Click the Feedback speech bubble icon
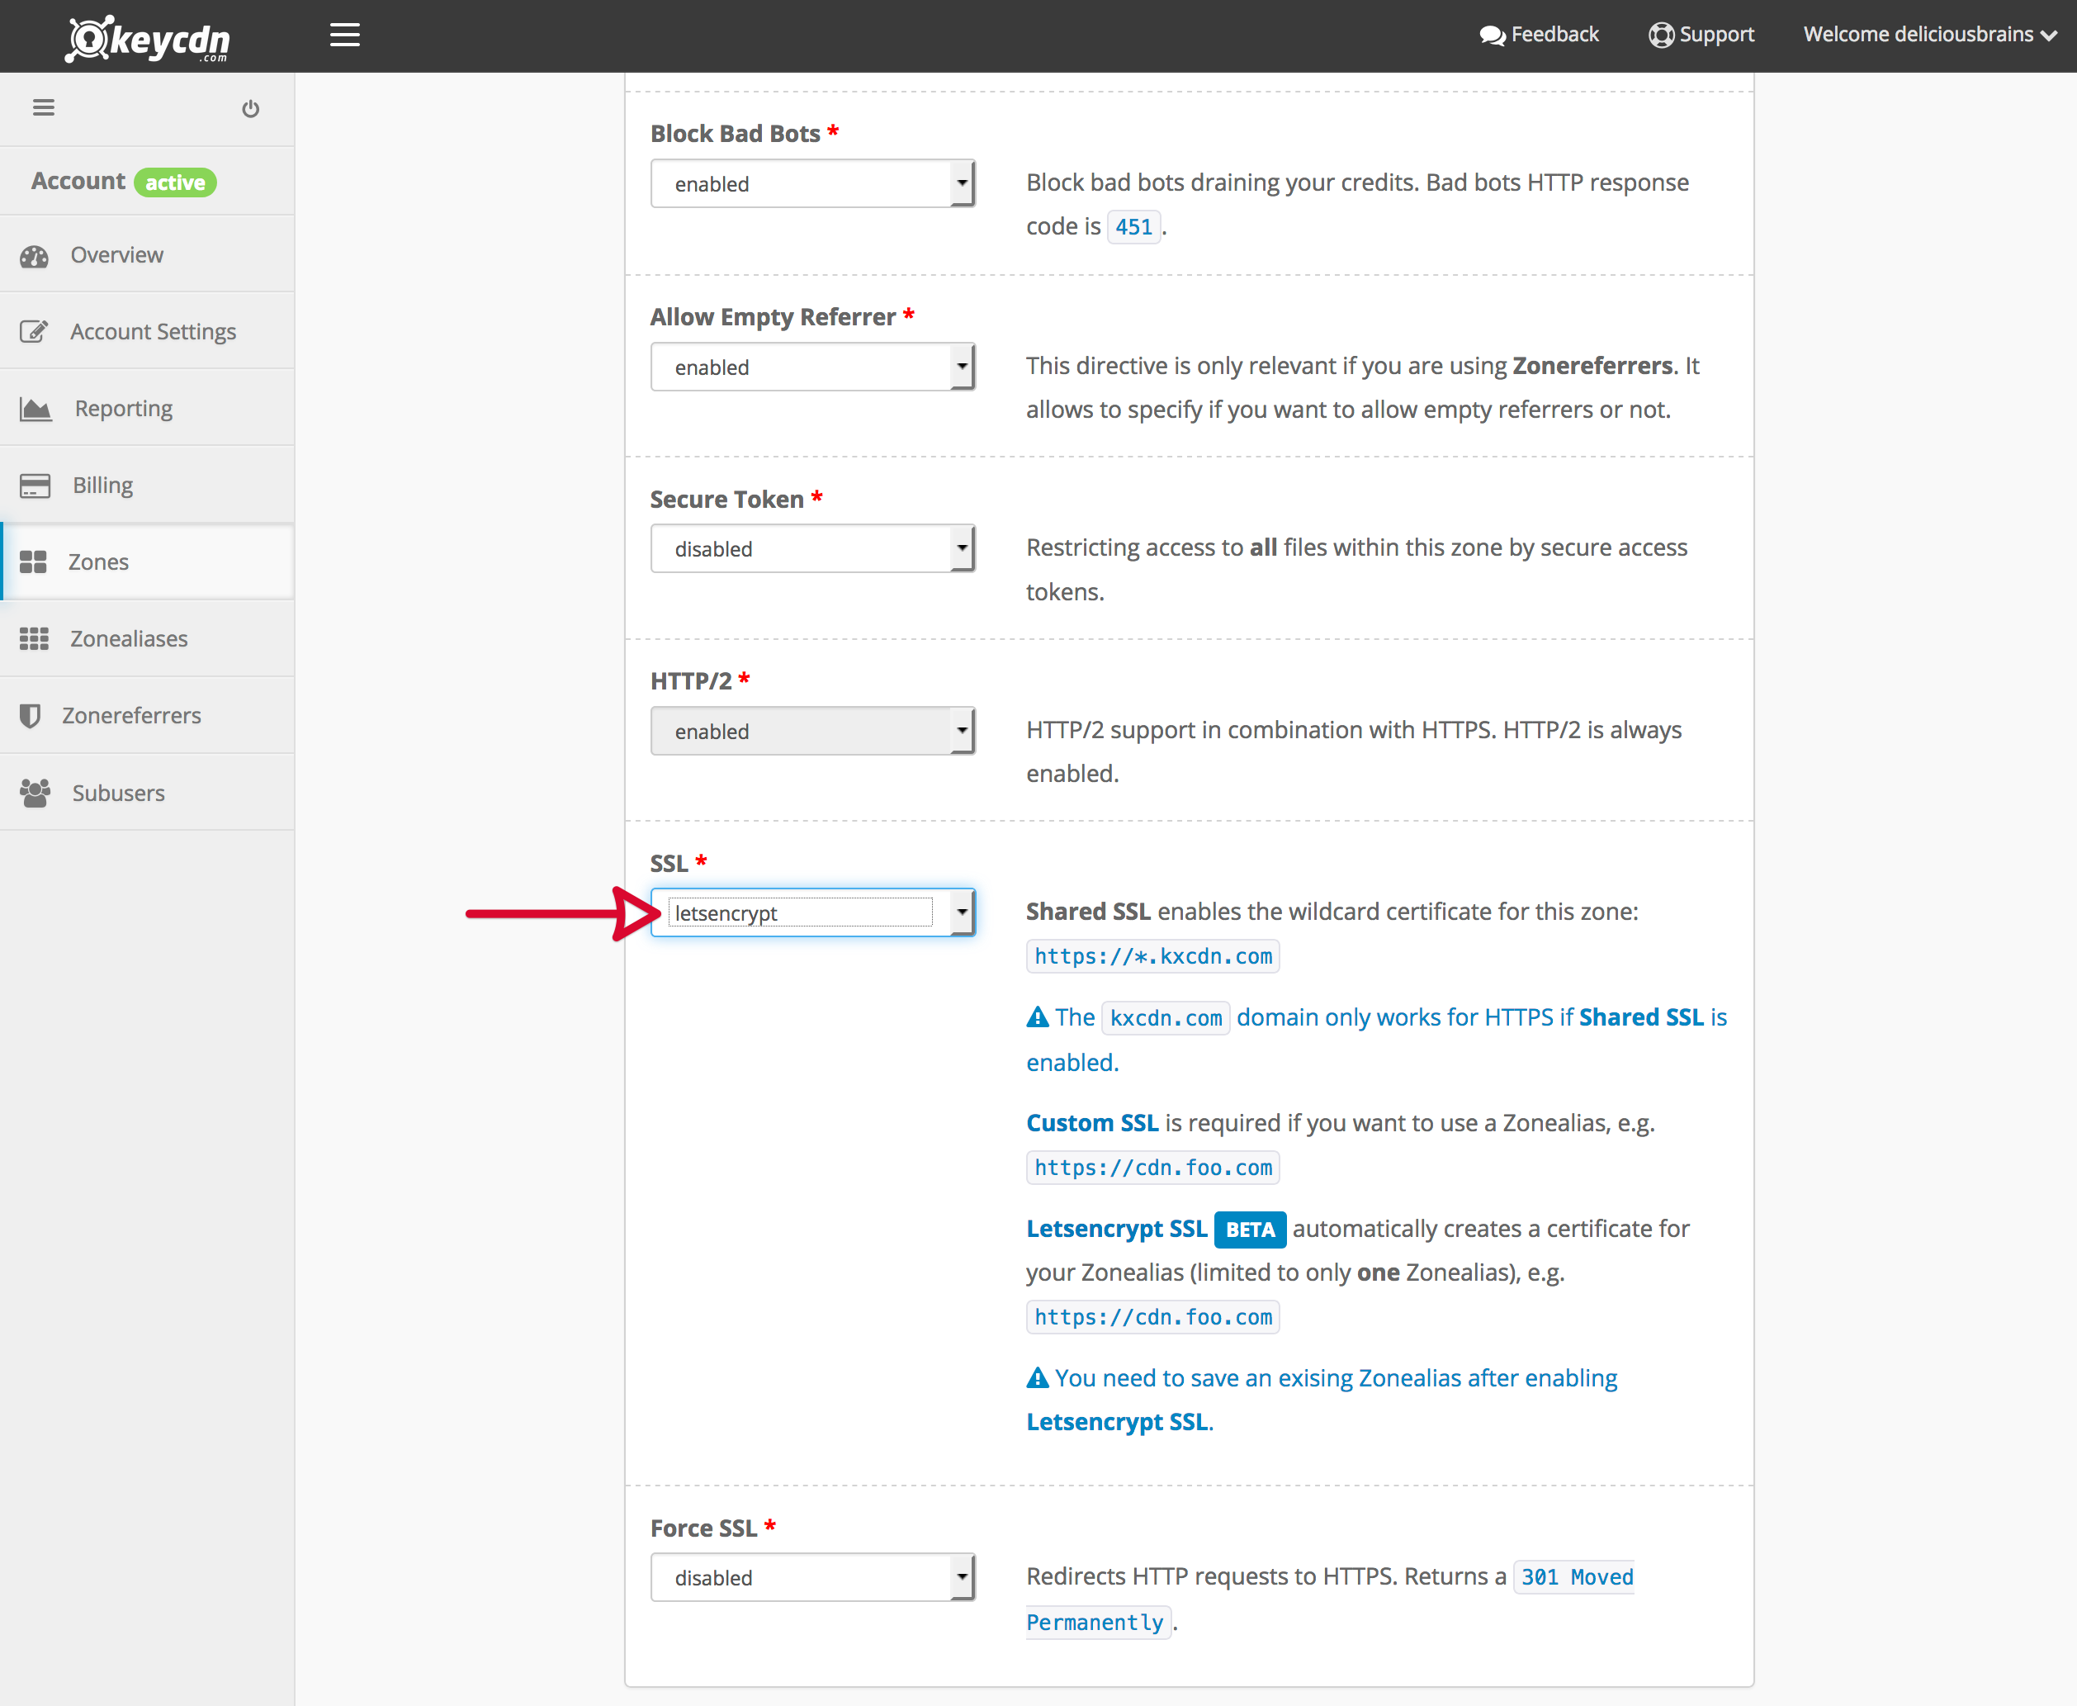Image resolution: width=2077 pixels, height=1706 pixels. pyautogui.click(x=1493, y=33)
